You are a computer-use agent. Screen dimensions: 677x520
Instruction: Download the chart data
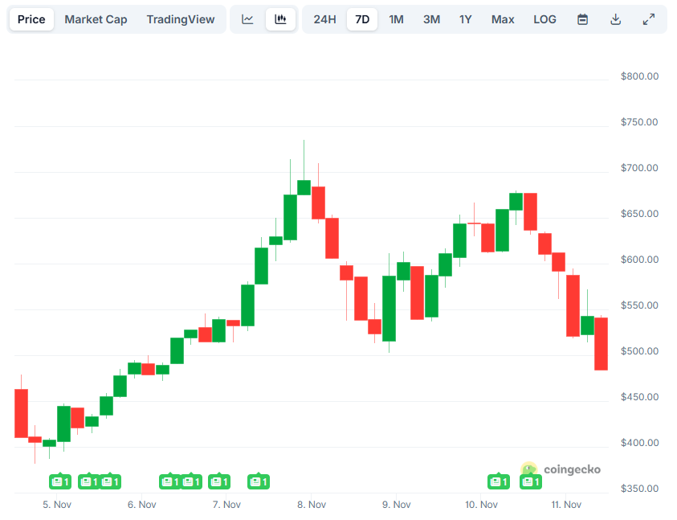pos(615,18)
